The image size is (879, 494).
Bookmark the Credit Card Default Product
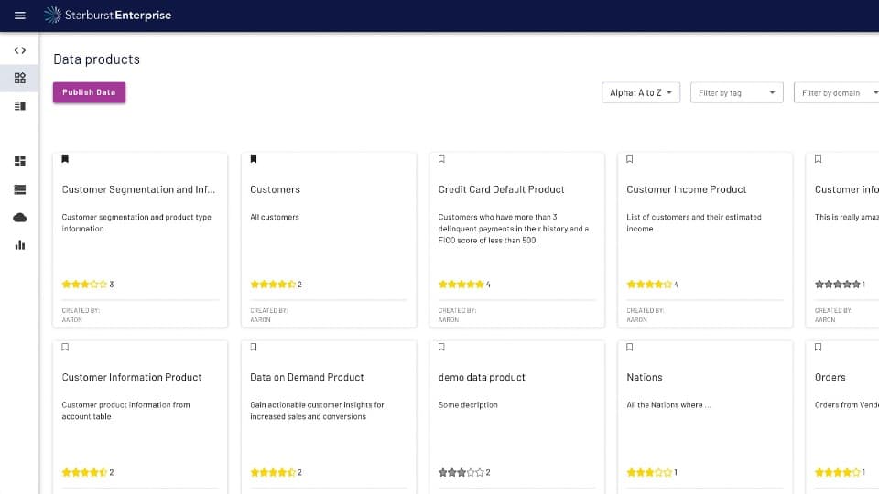tap(441, 159)
